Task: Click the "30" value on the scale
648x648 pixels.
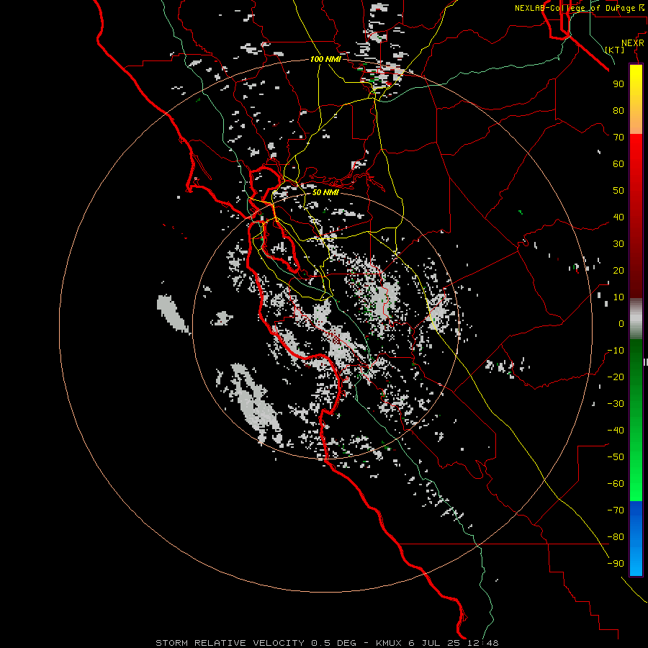Action: click(x=618, y=244)
